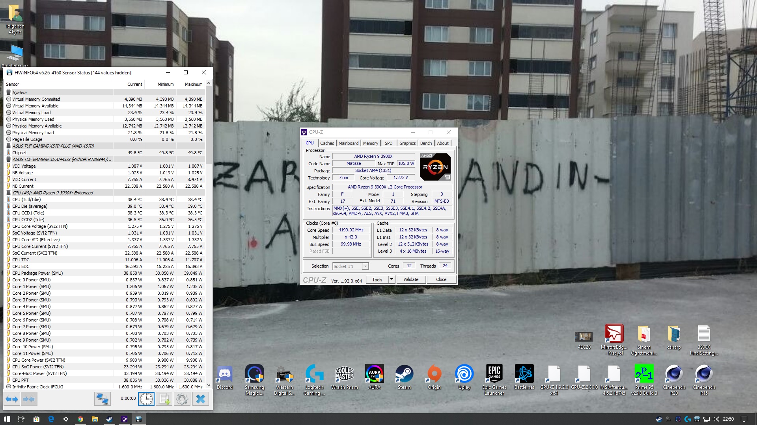The width and height of the screenshot is (757, 425).
Task: Reset the HWiNFO clock timer button
Action: 146,399
